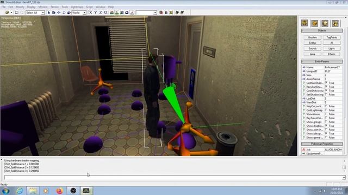Click the TagPoints button
The image size is (348, 195).
pos(332,37)
